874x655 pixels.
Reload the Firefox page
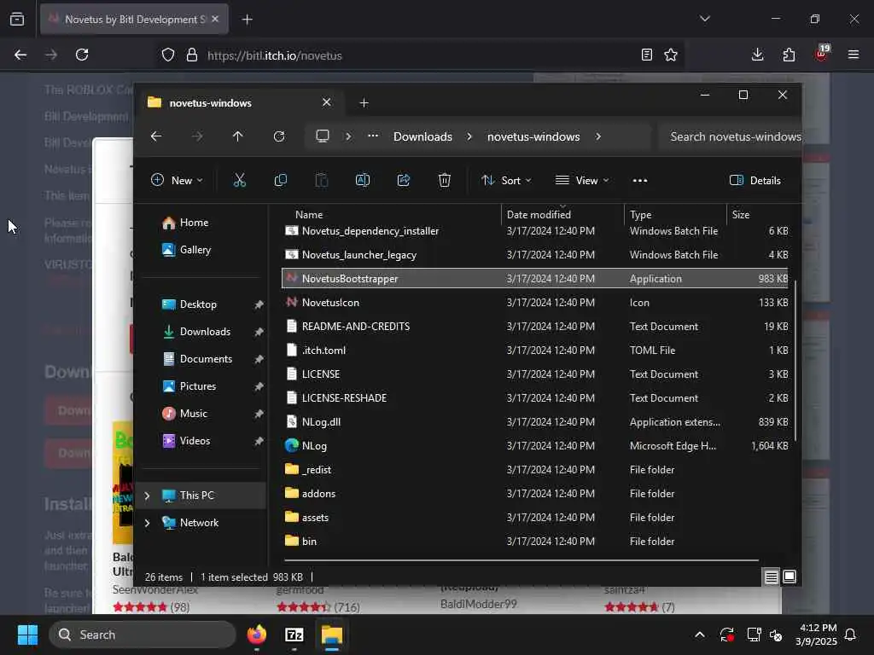(x=82, y=55)
